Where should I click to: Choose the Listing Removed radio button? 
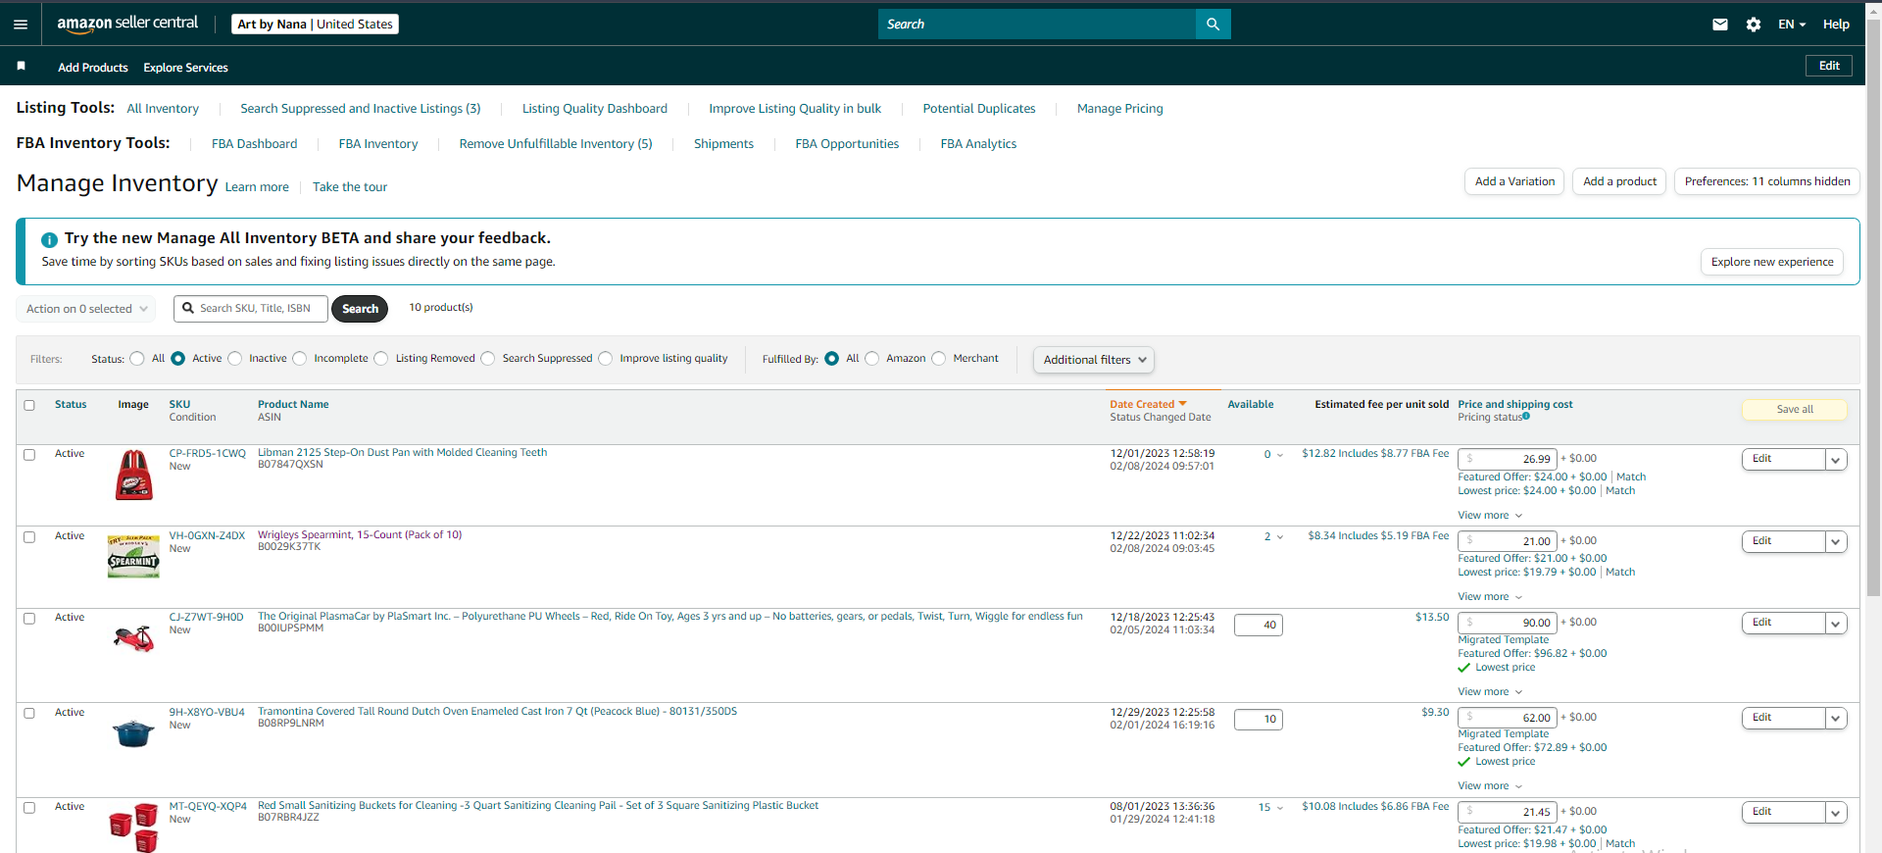pyautogui.click(x=381, y=359)
